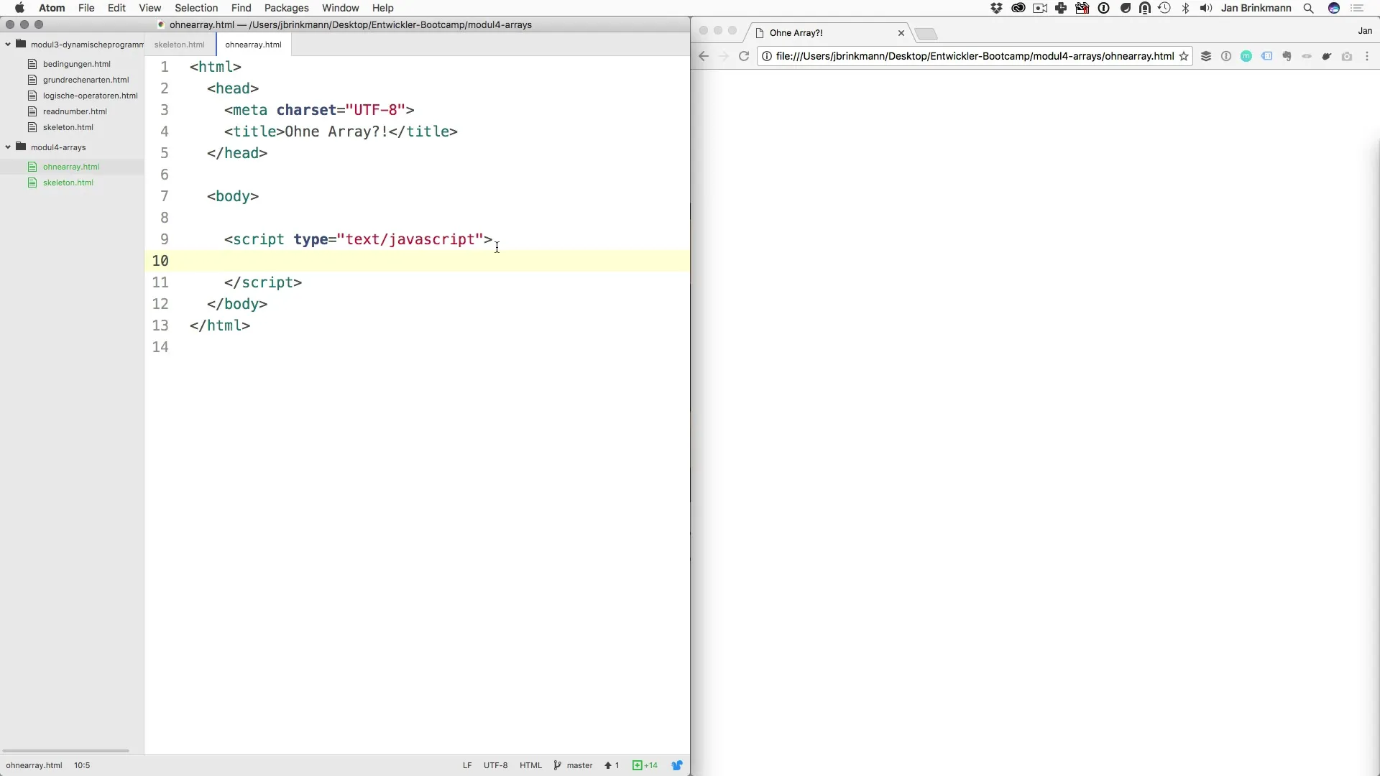Switch to the skeleton.html editor tab

coord(180,45)
